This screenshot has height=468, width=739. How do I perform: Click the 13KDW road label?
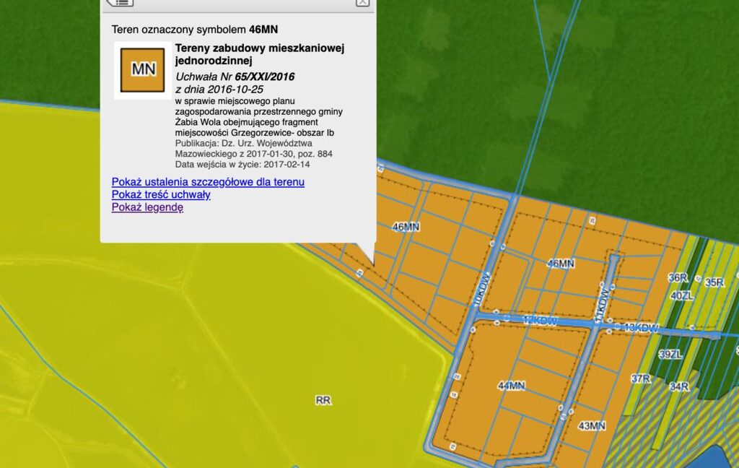point(641,328)
